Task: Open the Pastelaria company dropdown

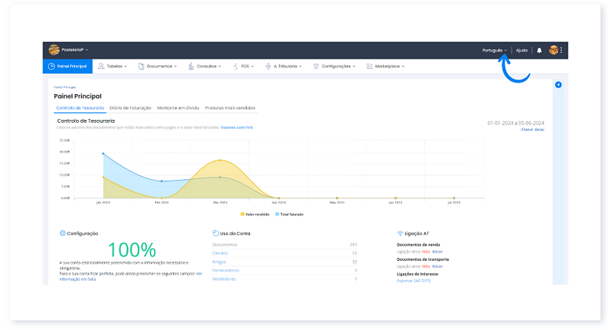Action: (x=74, y=50)
